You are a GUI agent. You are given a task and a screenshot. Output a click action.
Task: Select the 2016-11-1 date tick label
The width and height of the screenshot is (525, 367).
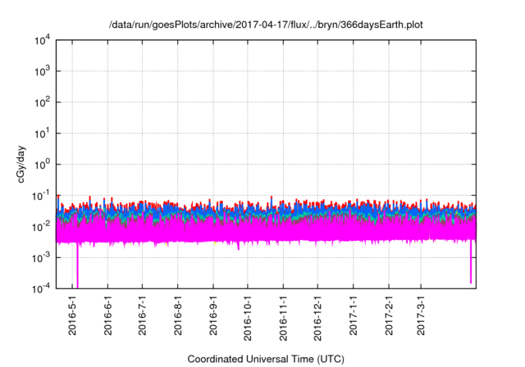(283, 318)
